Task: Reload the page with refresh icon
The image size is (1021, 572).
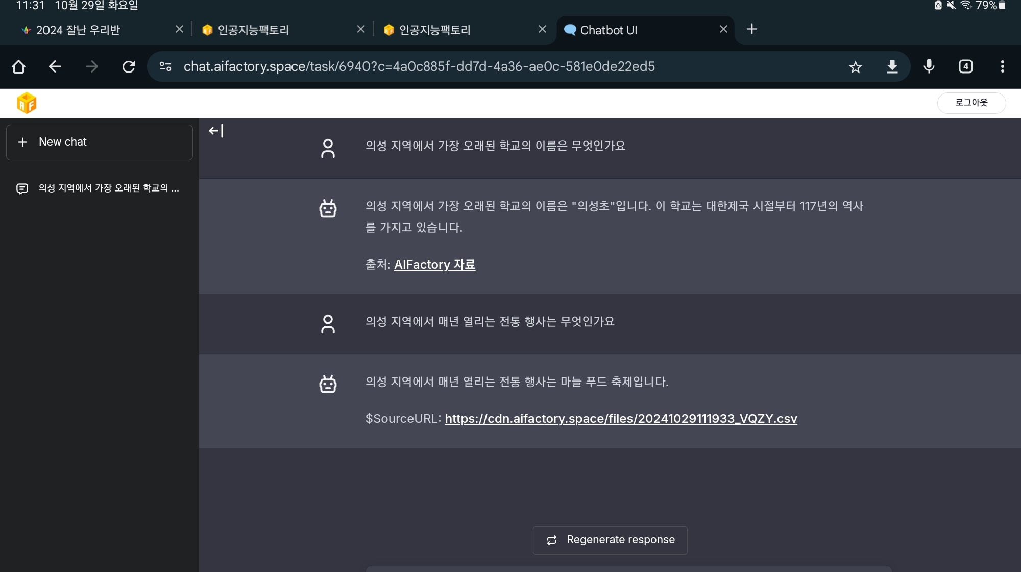Action: (x=129, y=67)
